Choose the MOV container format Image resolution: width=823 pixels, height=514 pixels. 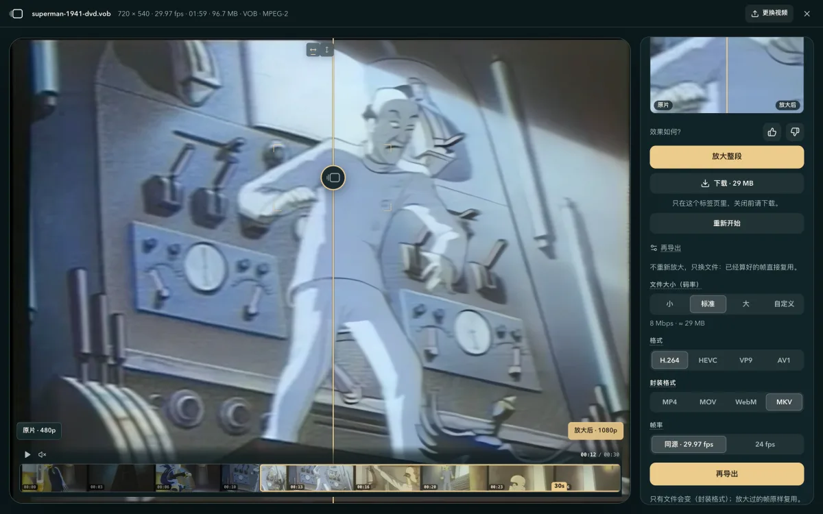pos(708,402)
